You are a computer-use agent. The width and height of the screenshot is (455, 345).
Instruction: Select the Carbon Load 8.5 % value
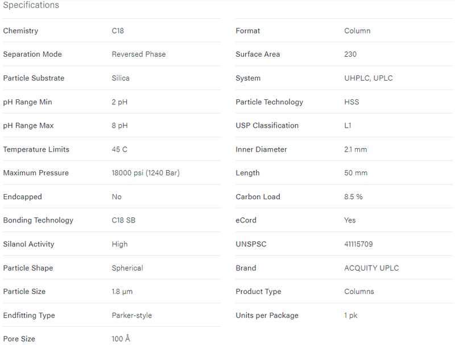353,197
